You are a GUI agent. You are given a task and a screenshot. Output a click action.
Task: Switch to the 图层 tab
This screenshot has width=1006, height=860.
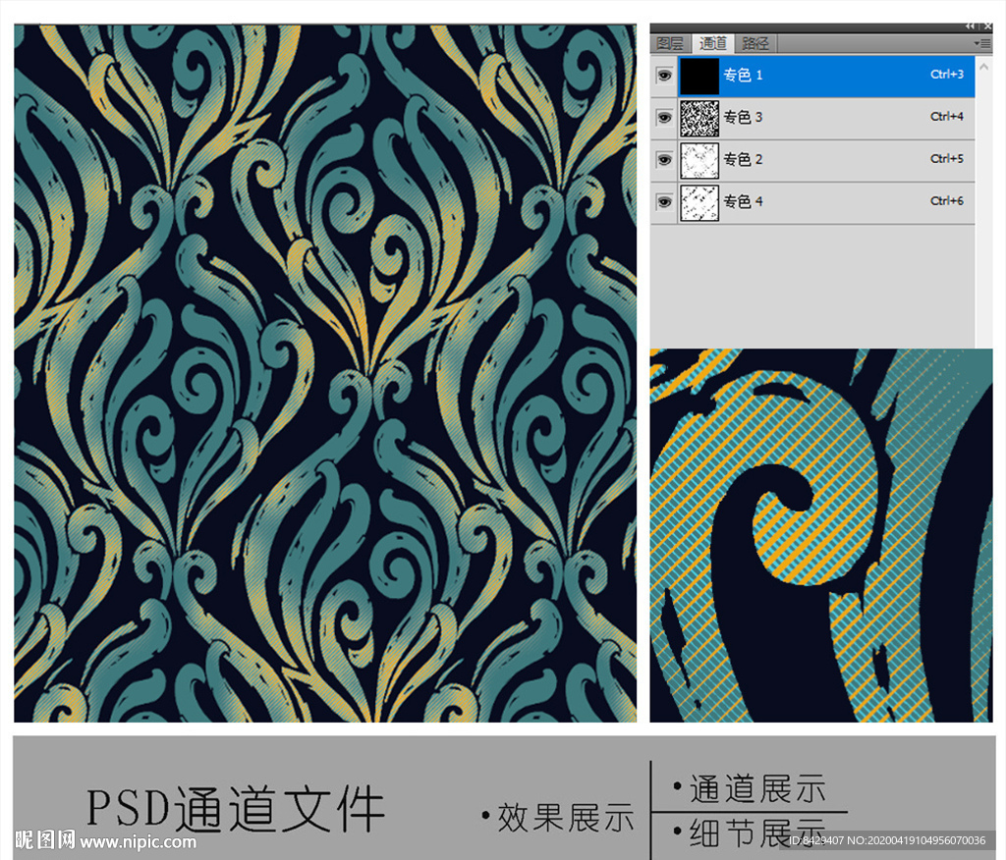670,43
